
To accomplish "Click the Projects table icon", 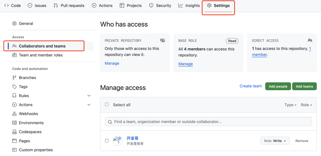I will pyautogui.click(x=122, y=6).
